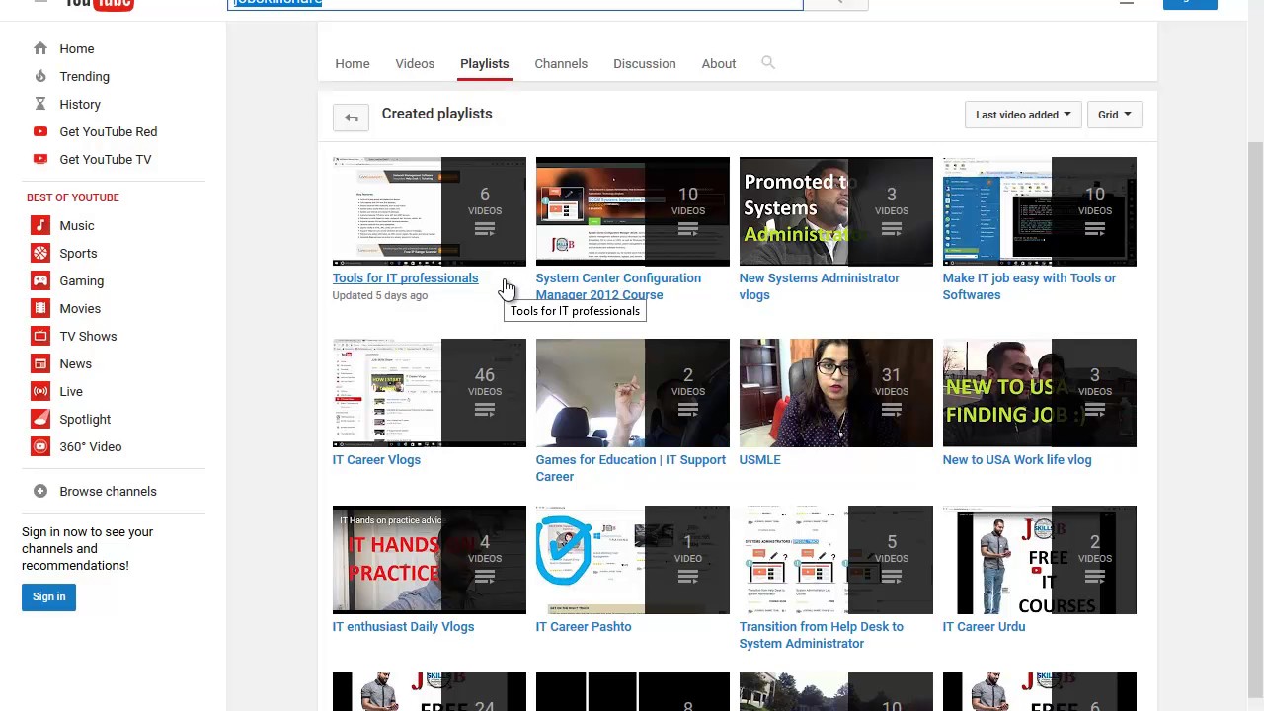Click the Home icon in sidebar

coord(39,48)
